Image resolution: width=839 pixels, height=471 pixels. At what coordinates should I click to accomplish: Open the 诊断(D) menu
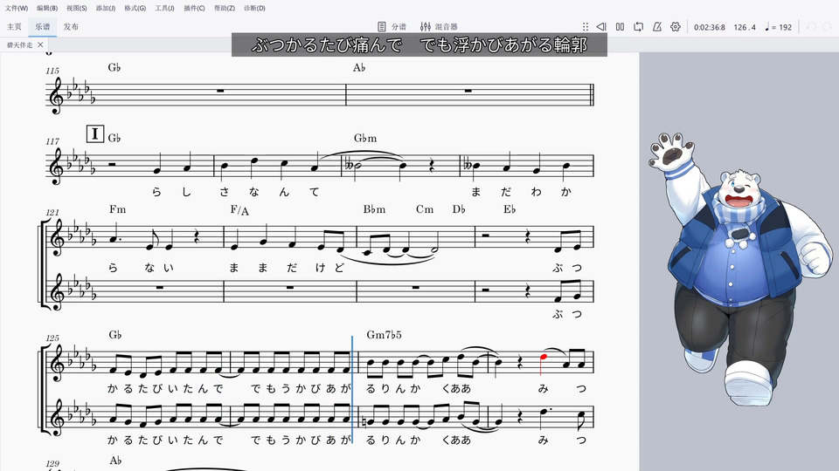(254, 8)
